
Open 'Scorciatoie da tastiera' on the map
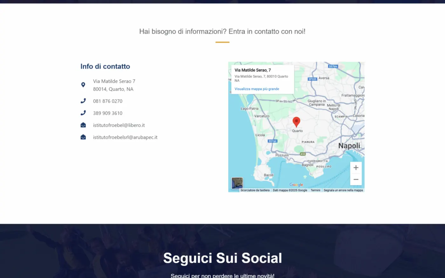(x=255, y=190)
